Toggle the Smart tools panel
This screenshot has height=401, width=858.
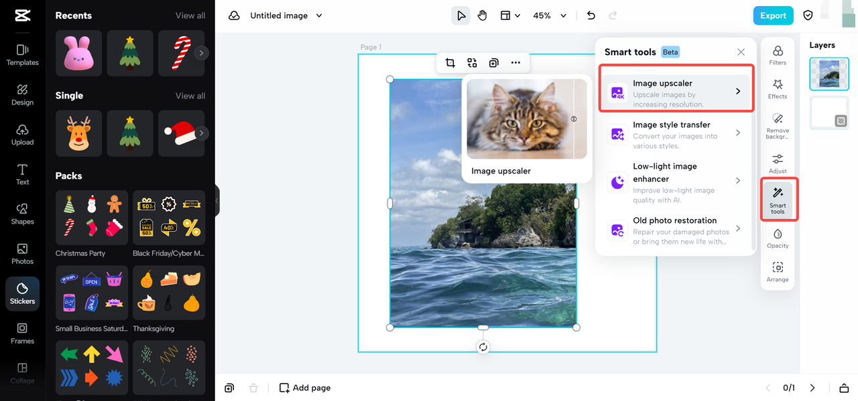[x=778, y=199]
